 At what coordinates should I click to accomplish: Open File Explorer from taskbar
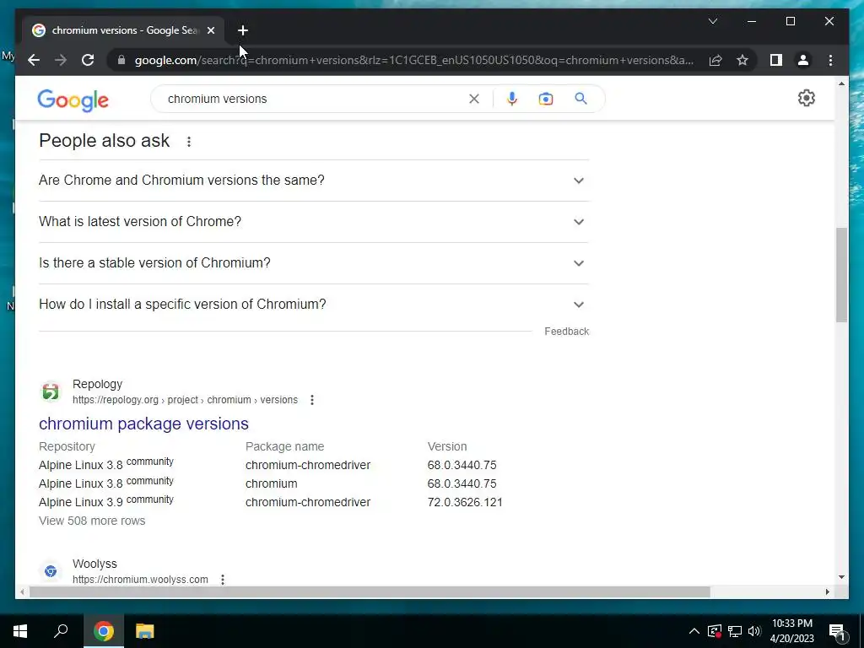(145, 631)
